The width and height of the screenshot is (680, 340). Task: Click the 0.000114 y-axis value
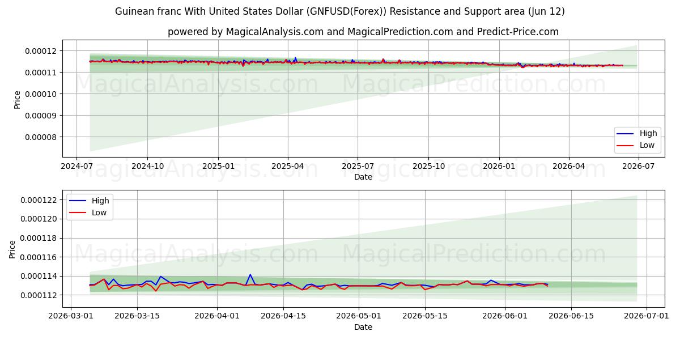pos(39,276)
